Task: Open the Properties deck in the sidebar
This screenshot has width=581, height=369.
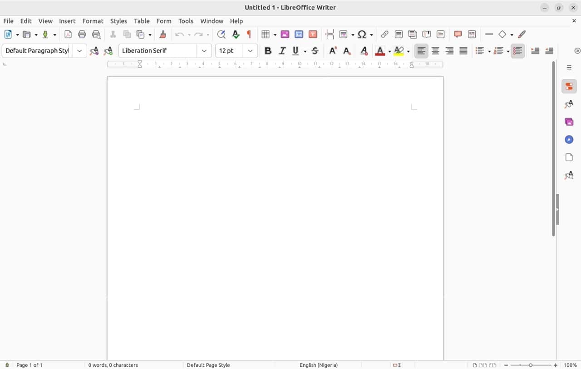Action: [569, 86]
